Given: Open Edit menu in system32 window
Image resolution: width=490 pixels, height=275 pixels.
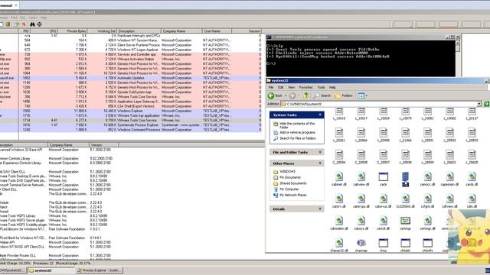Looking at the screenshot, I should [x=281, y=87].
